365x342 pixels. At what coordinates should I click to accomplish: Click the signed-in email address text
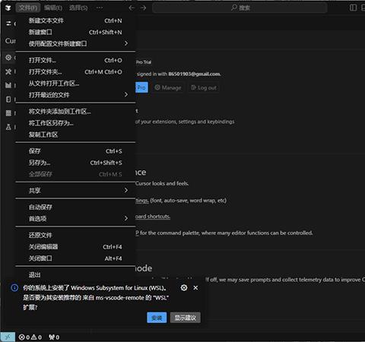pyautogui.click(x=195, y=74)
